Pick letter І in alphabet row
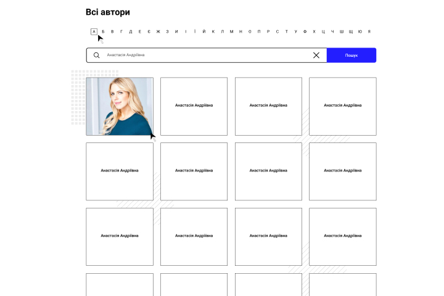Image resolution: width=444 pixels, height=296 pixels. click(x=186, y=31)
